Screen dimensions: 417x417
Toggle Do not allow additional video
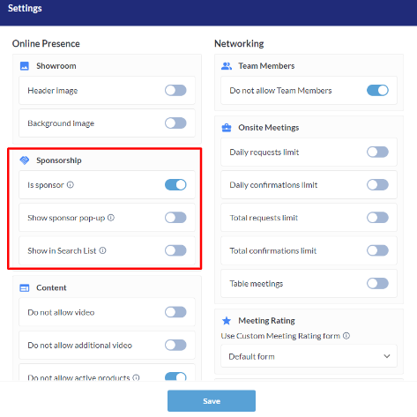click(175, 345)
